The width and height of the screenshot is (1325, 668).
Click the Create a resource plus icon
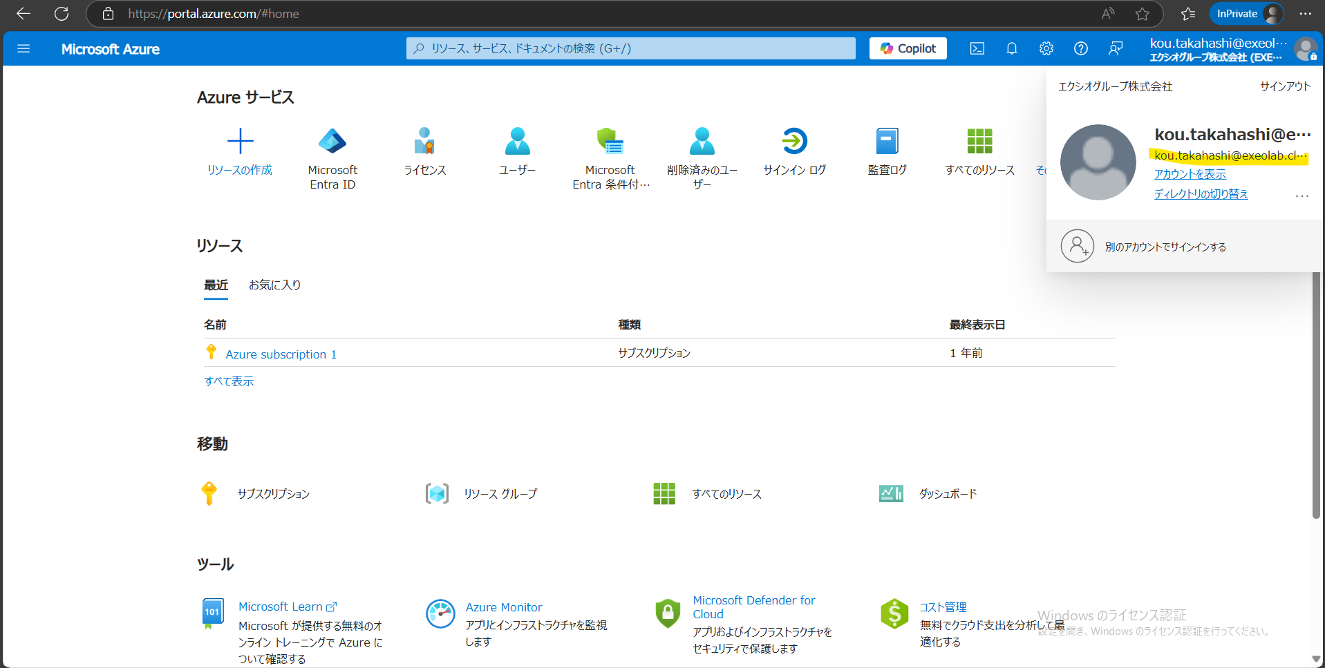[240, 142]
